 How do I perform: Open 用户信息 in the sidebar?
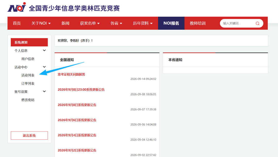pos(28,59)
